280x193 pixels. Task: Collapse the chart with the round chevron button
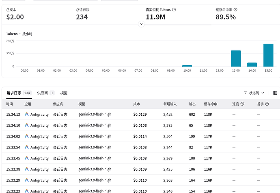(x=141, y=24)
